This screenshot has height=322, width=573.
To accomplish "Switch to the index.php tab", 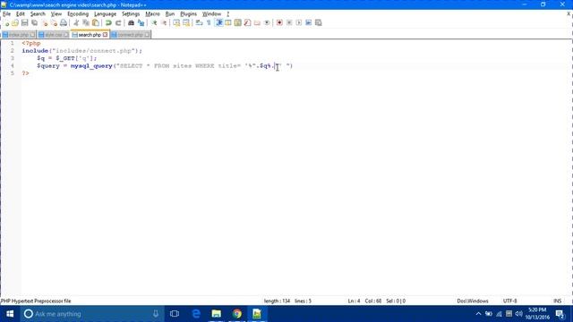I will (x=19, y=35).
